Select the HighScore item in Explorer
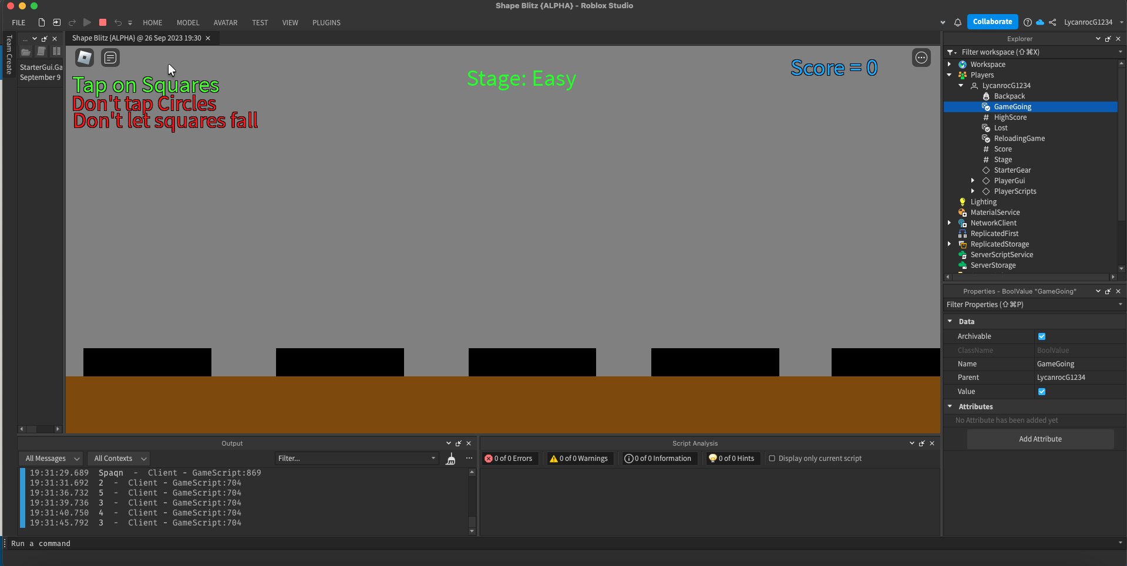 (x=1010, y=117)
